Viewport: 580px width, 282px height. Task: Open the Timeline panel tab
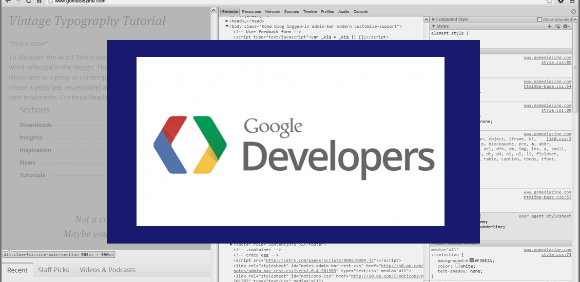[x=310, y=12]
